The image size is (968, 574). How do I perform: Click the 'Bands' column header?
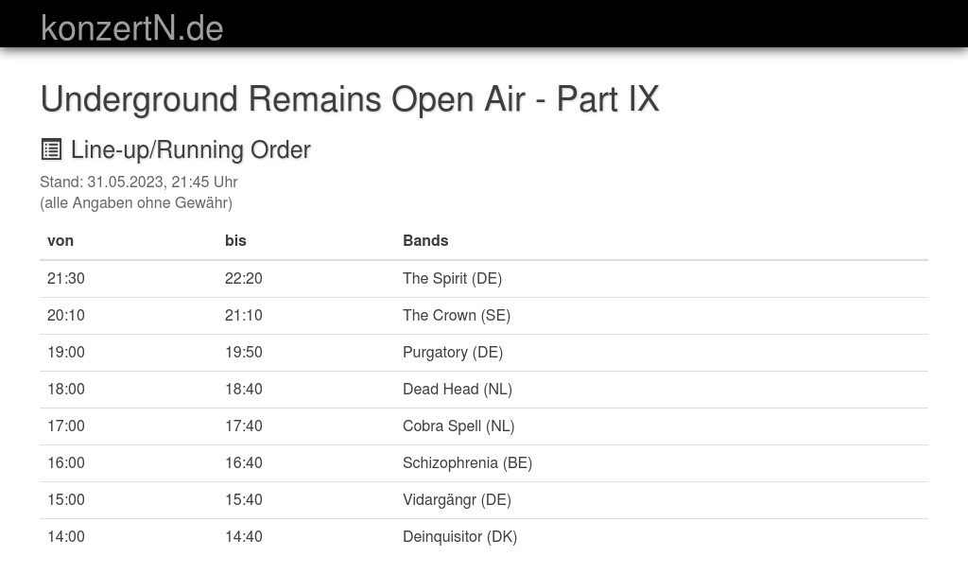click(x=425, y=240)
